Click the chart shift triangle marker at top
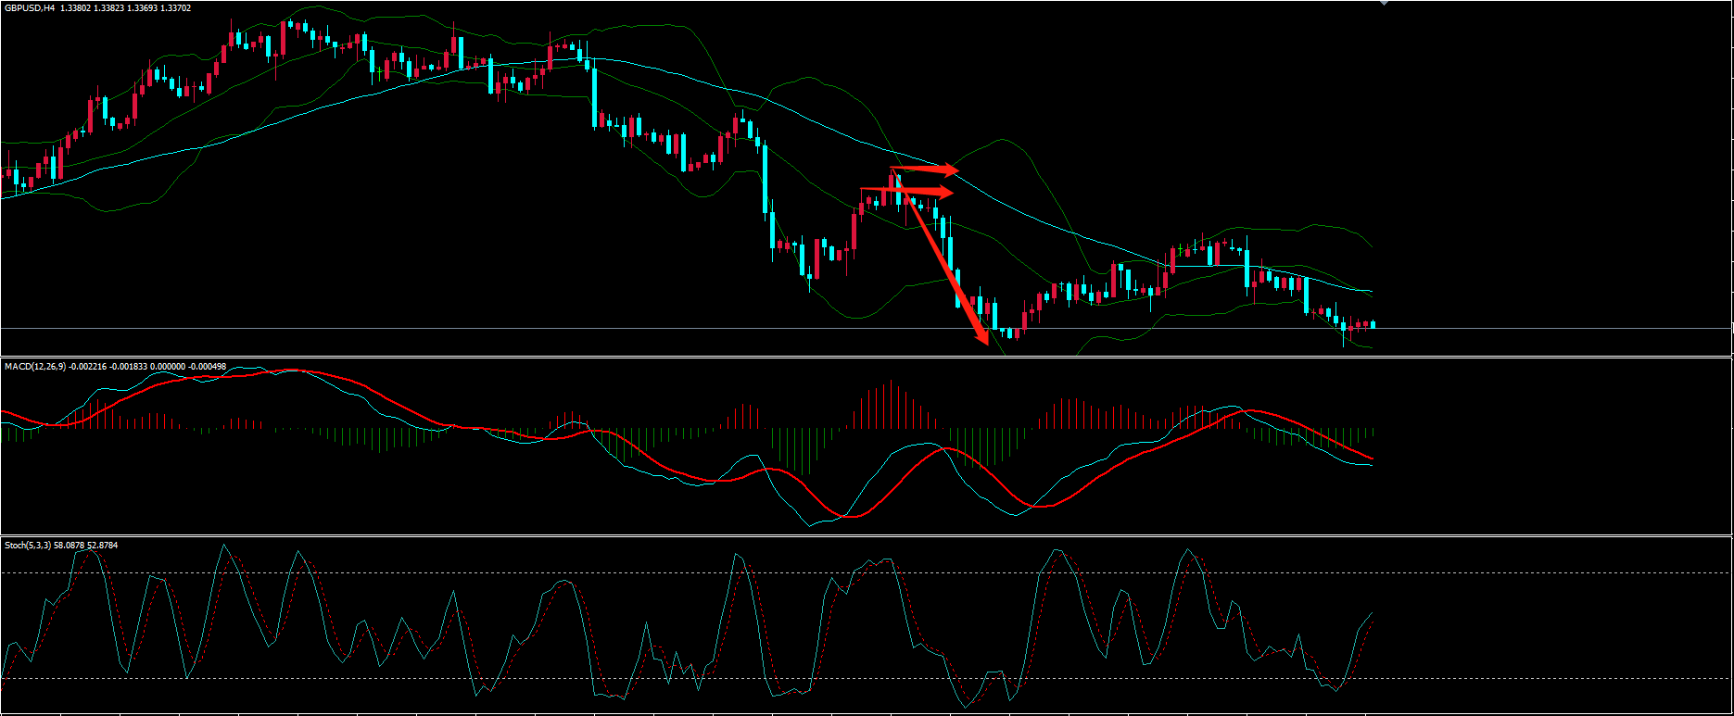1734x716 pixels. [1384, 3]
